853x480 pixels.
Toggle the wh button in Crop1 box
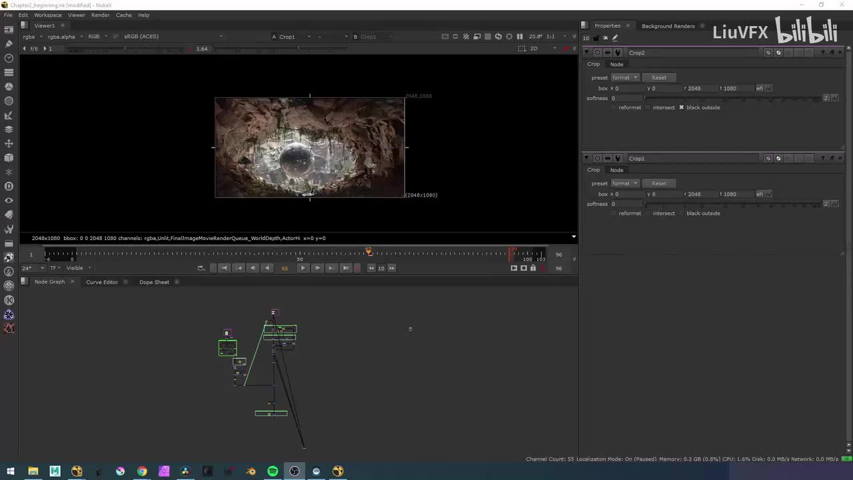(759, 194)
